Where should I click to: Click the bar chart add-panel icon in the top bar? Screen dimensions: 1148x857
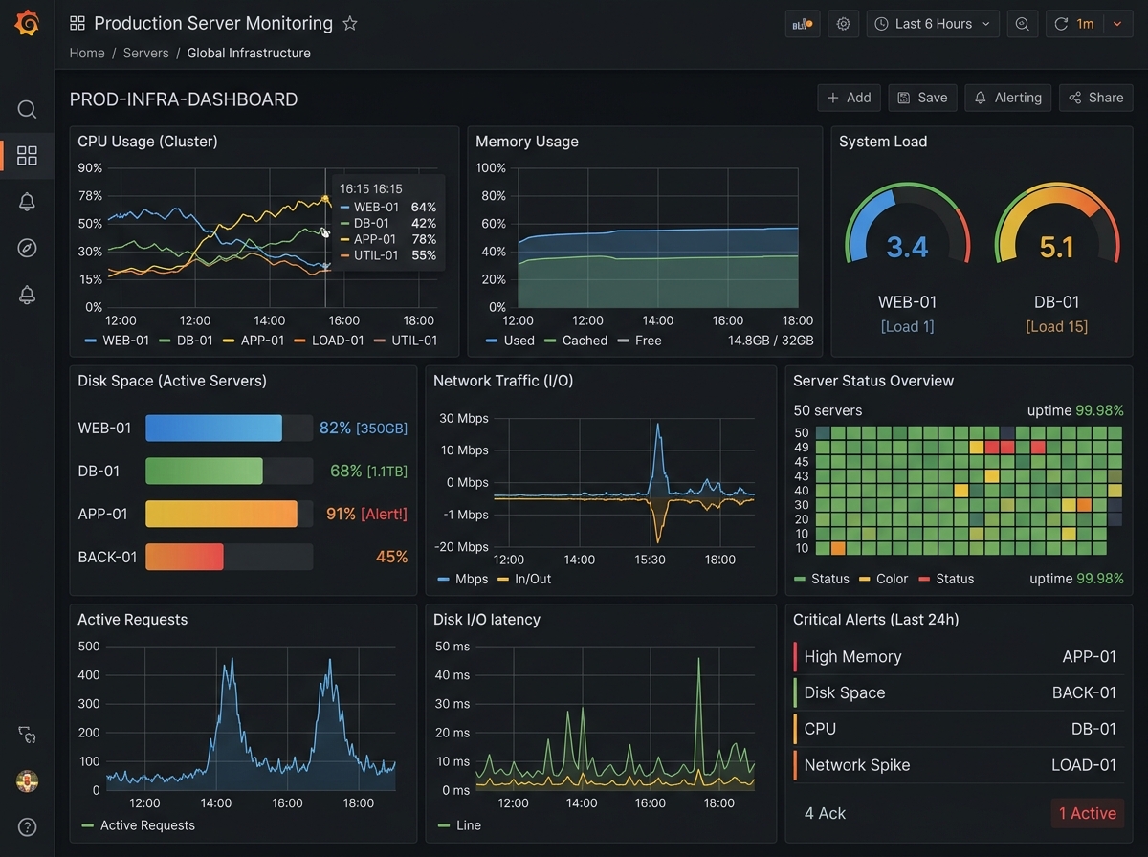tap(802, 24)
